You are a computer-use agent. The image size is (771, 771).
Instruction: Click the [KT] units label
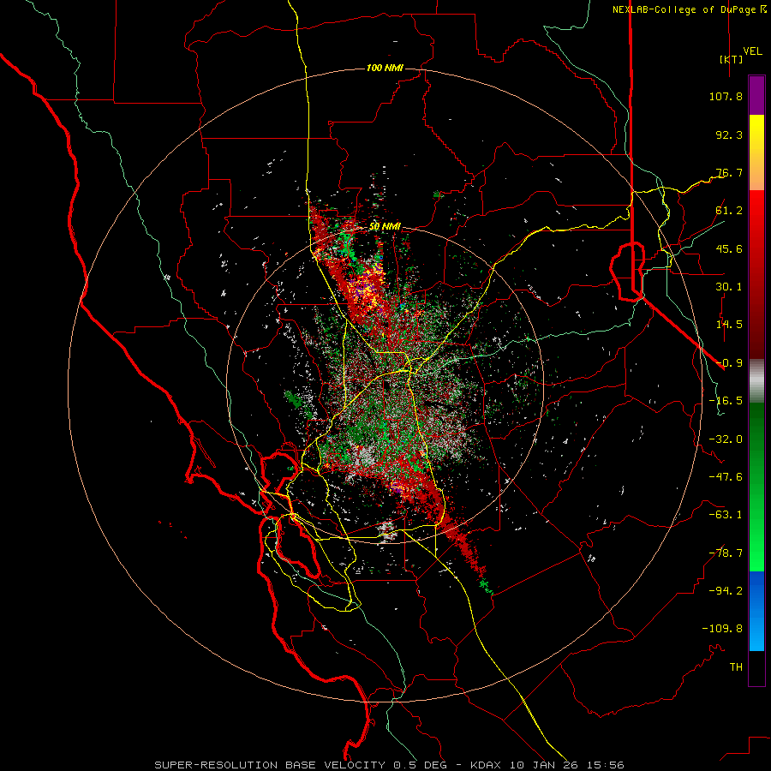coord(731,59)
